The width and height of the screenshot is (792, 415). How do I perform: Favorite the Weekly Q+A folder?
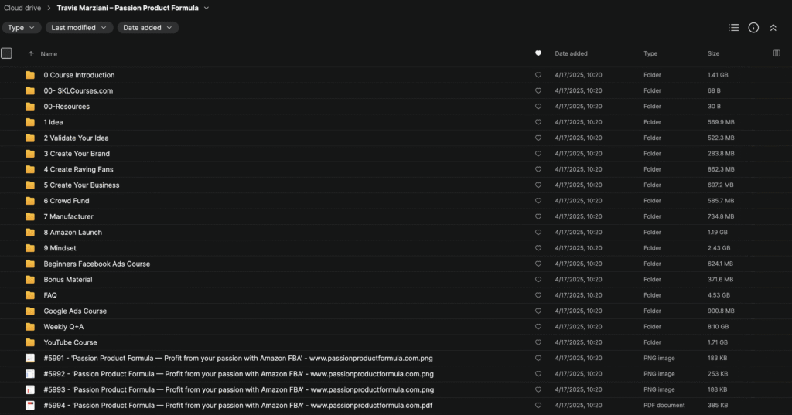point(538,327)
